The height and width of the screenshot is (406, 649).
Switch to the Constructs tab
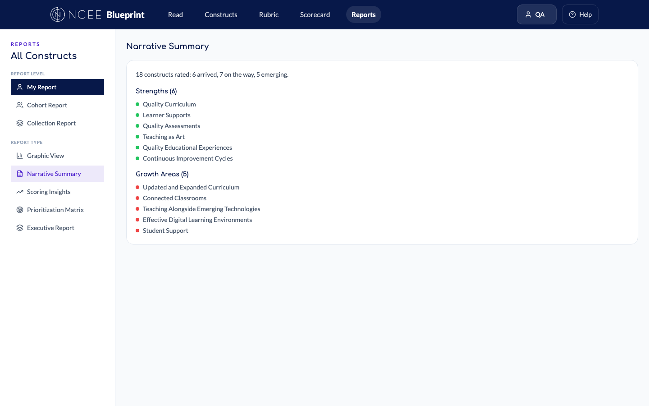(x=221, y=14)
